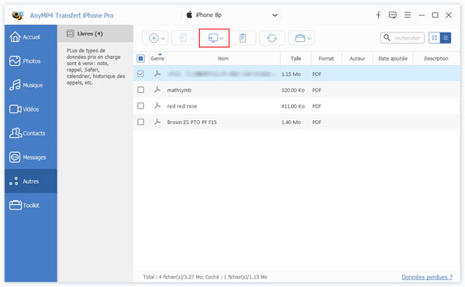Screen dimensions: 465x287
Task: Select Autres in the sidebar
Action: 31,182
